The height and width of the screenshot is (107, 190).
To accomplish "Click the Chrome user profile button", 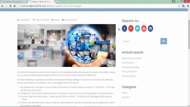I will 173,1.
